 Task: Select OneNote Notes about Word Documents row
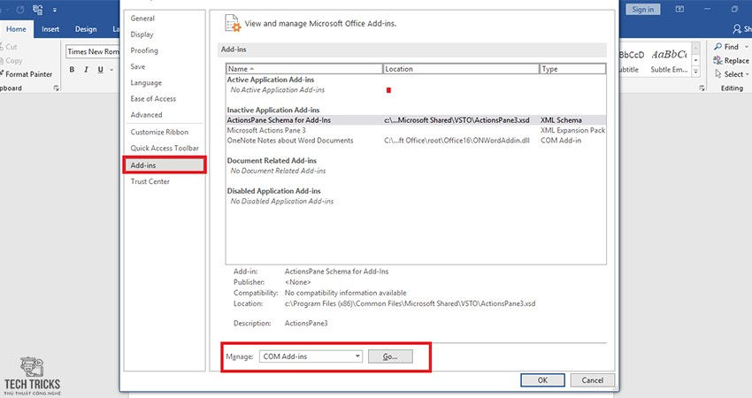(415, 141)
